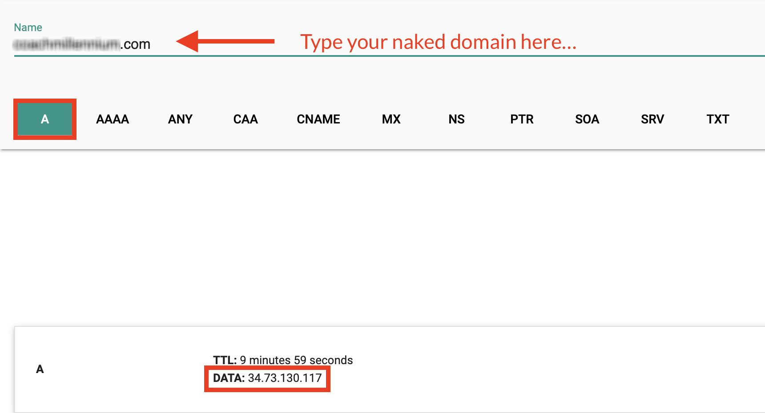Select the NS record type
This screenshot has width=765, height=413.
456,119
